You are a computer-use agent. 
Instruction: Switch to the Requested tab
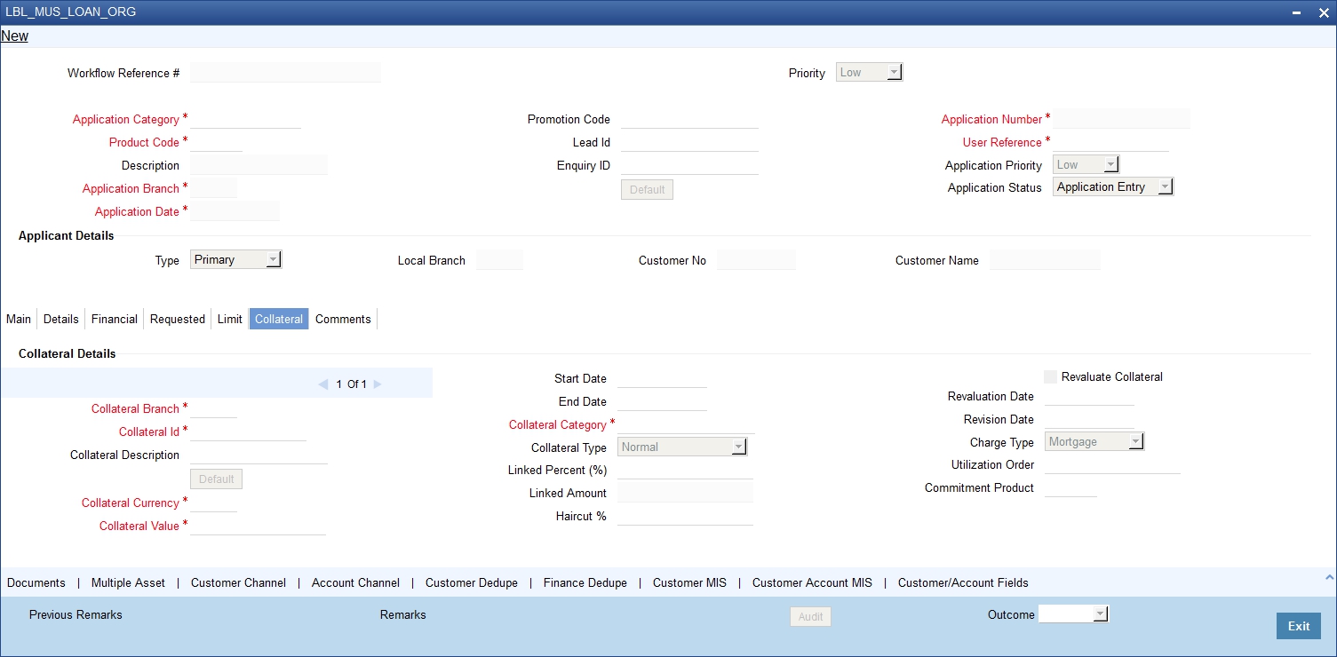coord(178,319)
